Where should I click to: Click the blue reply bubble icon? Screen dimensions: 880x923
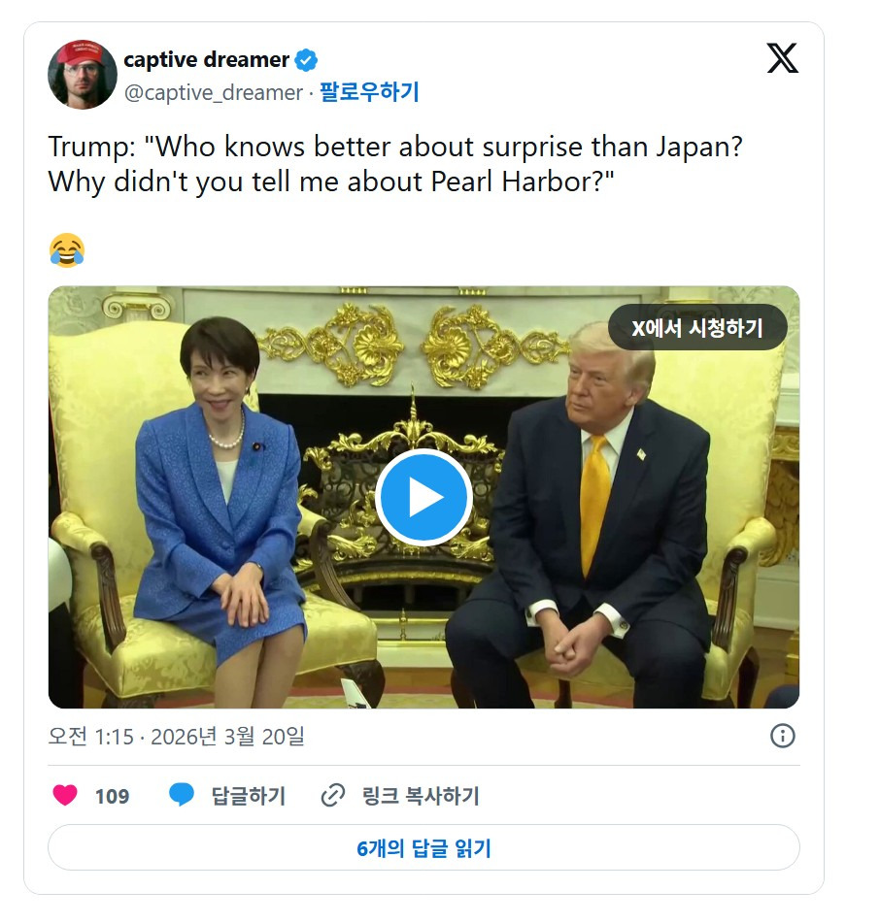(182, 795)
